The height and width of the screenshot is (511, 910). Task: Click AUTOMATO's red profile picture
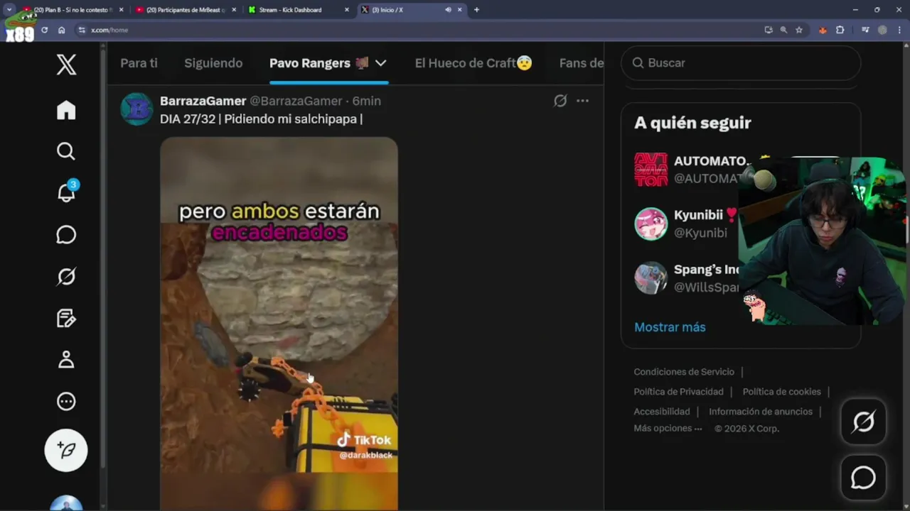coord(651,170)
